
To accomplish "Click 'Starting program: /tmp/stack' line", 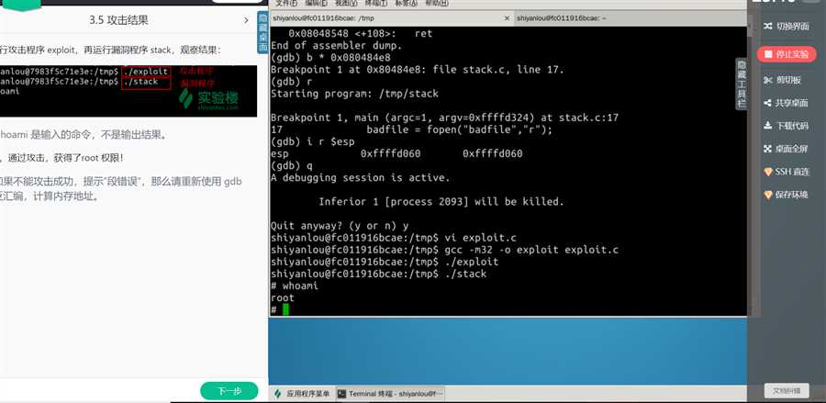I will point(354,94).
